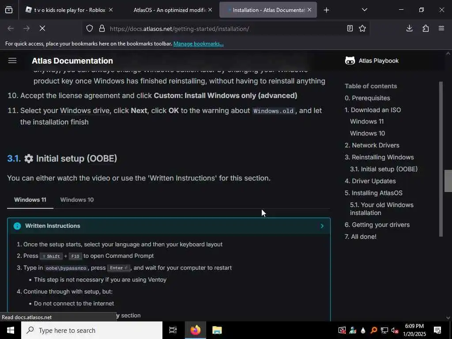Open the notification action center
The image size is (452, 339).
pyautogui.click(x=437, y=330)
